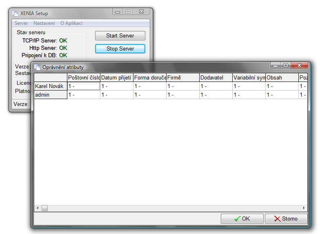Click admin's Firmě cell
The width and height of the screenshot is (320, 234).
click(183, 95)
